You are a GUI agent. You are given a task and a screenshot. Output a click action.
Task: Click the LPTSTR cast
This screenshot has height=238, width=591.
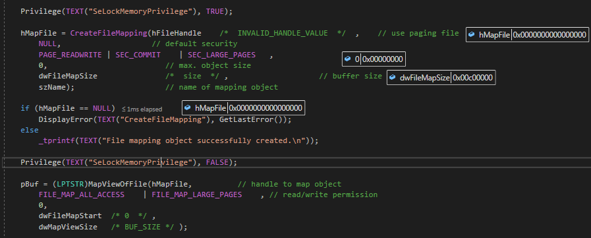coord(70,184)
